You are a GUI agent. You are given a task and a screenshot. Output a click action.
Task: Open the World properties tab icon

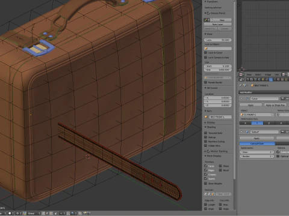click(259, 79)
